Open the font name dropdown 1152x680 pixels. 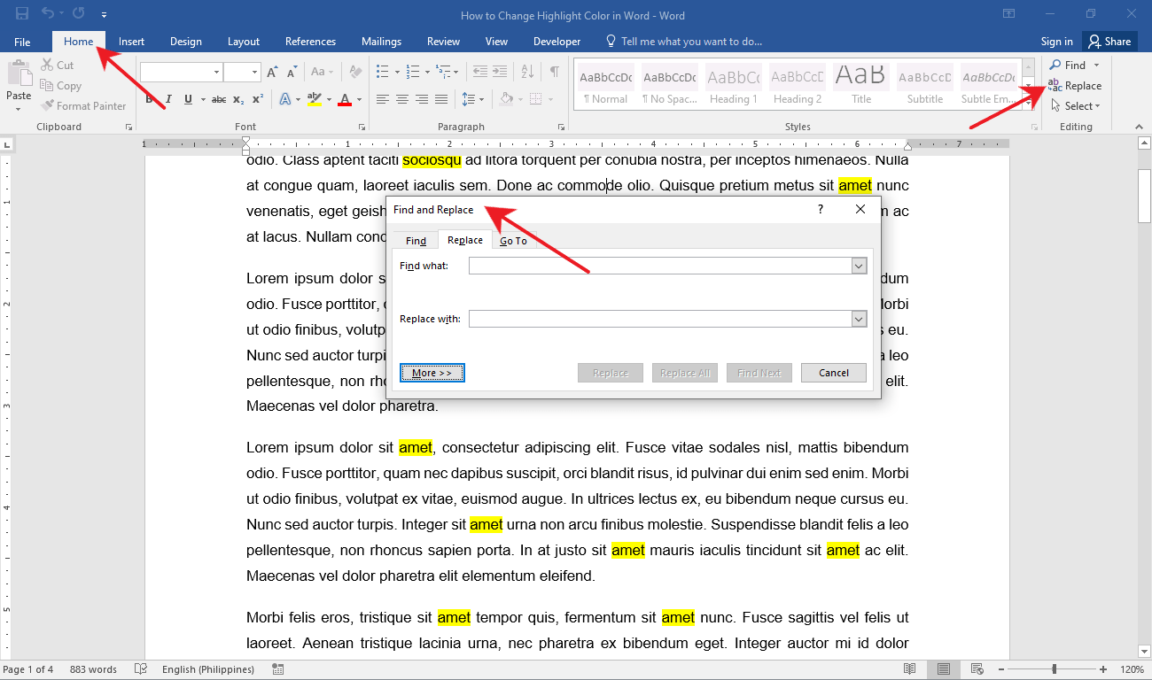click(216, 73)
